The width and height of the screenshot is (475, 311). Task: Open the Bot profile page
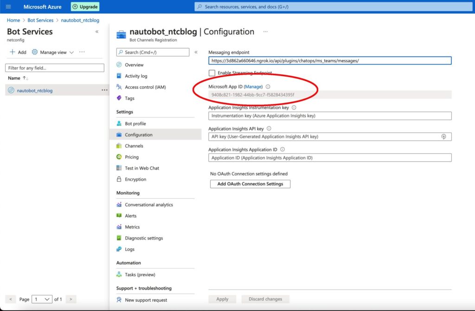(x=135, y=123)
